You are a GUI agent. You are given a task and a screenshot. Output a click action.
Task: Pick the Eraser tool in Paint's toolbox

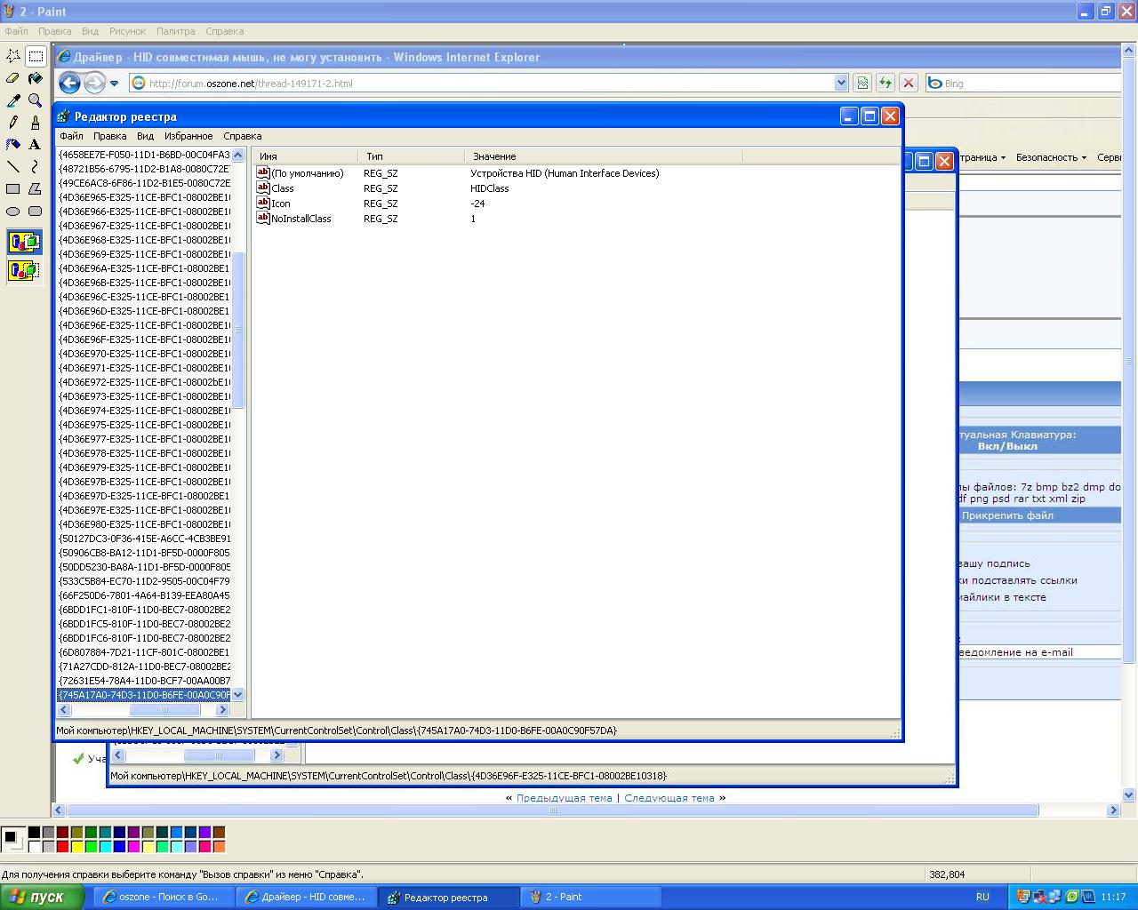coord(13,78)
